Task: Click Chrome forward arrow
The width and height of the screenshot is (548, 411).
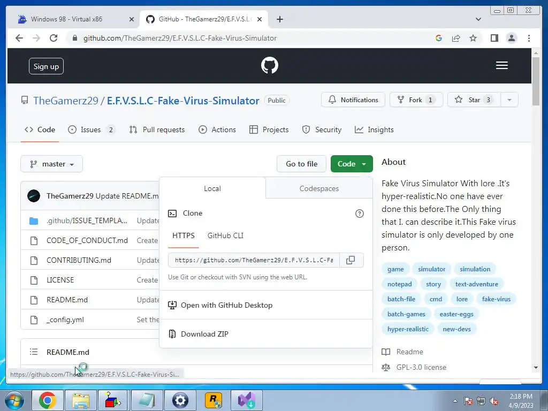Action: point(36,38)
